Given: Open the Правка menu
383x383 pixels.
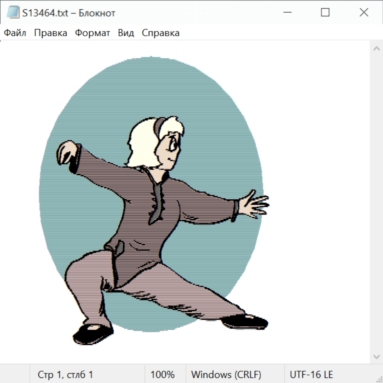Looking at the screenshot, I should tap(51, 33).
